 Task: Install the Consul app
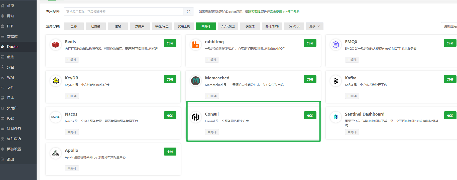click(310, 115)
